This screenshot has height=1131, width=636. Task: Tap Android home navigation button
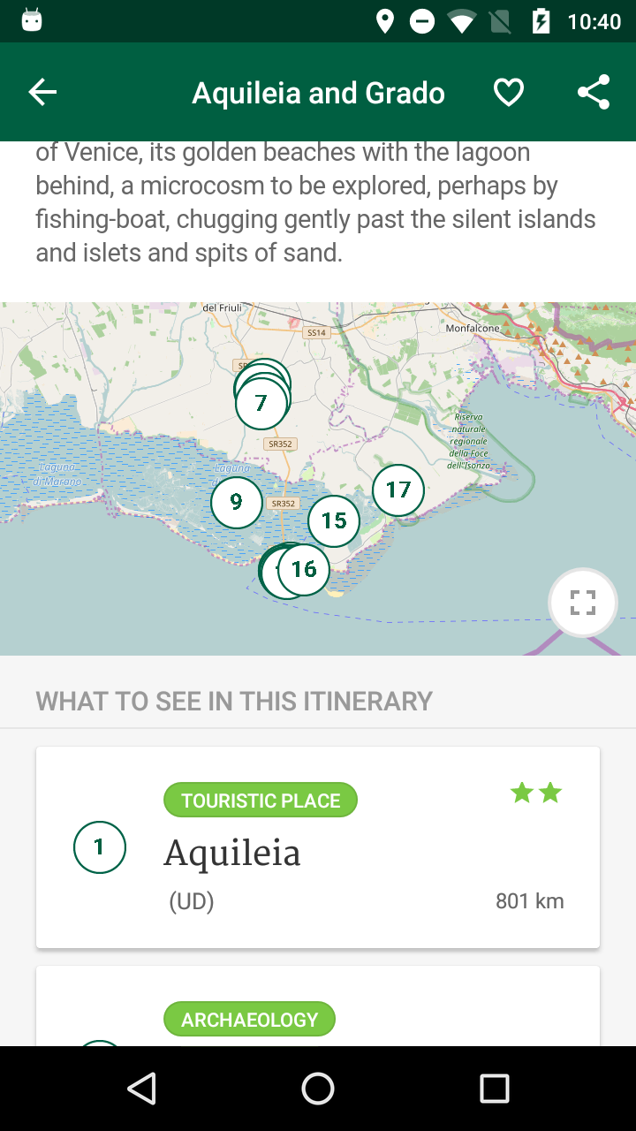(x=318, y=1089)
